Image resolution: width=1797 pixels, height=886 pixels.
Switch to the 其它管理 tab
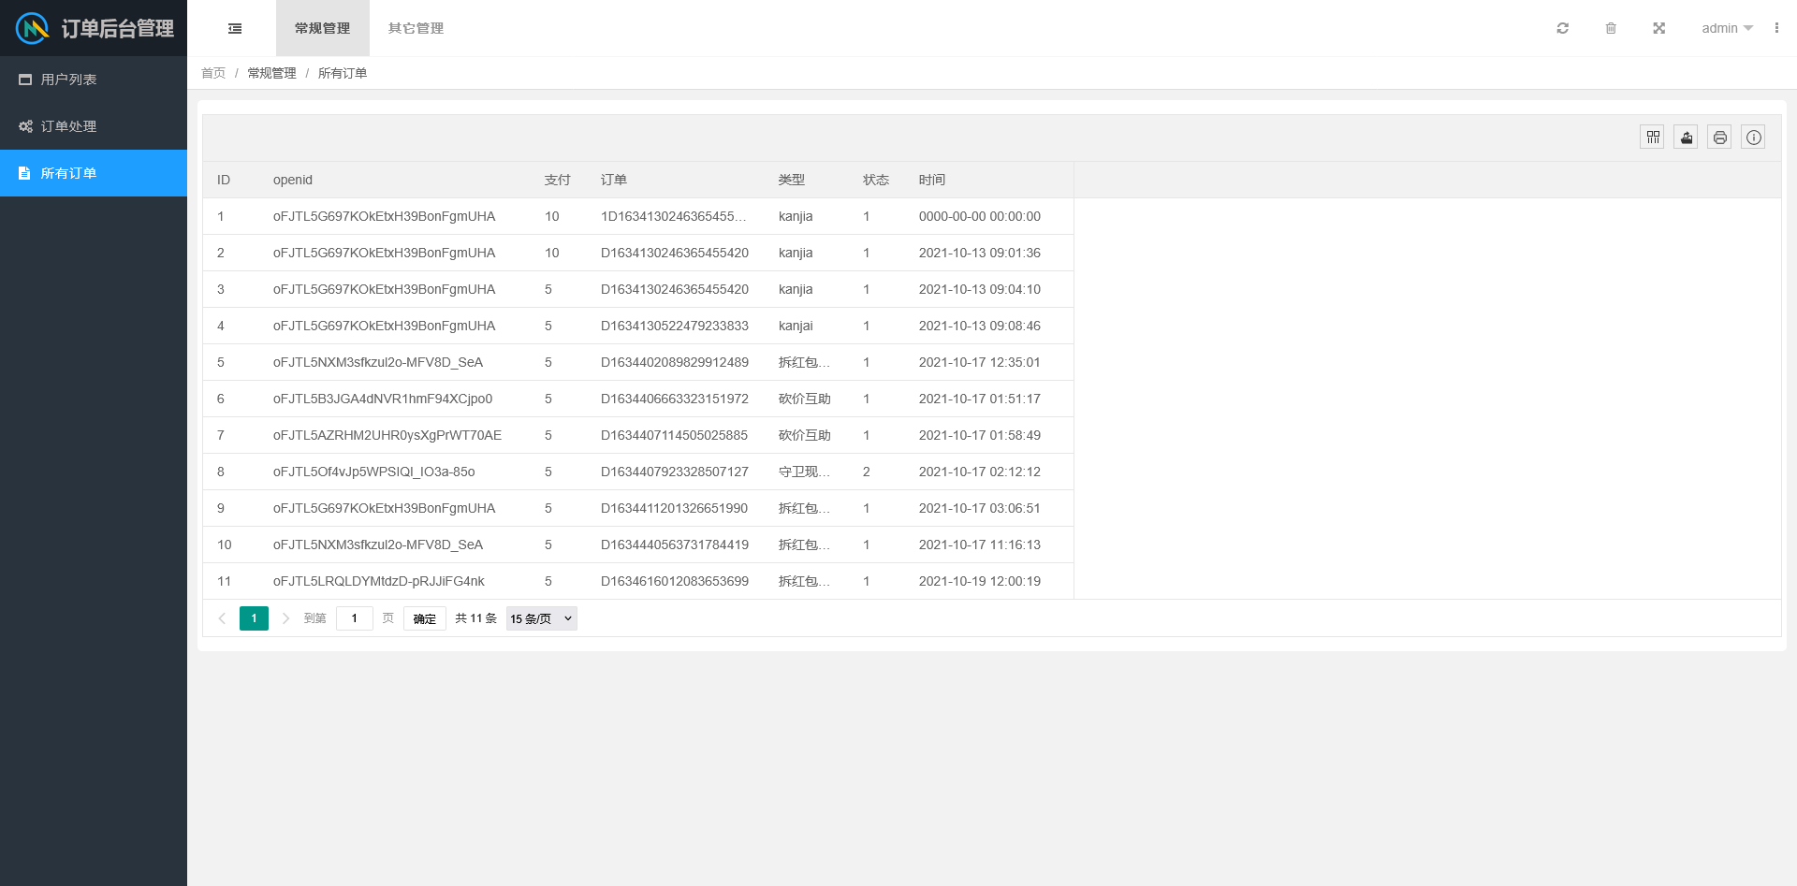[x=416, y=28]
